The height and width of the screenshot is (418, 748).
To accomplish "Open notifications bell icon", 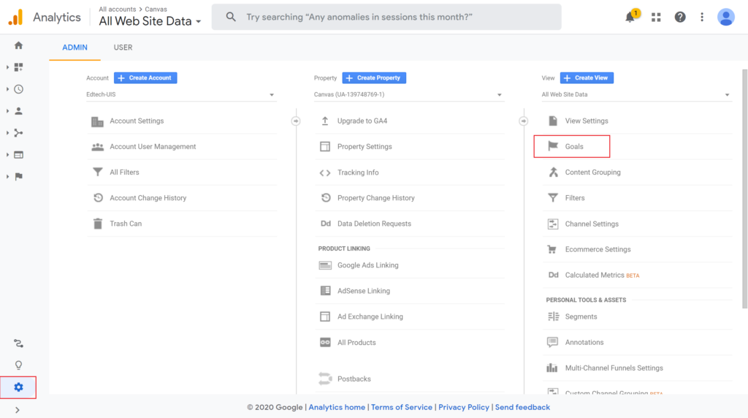I will (630, 17).
